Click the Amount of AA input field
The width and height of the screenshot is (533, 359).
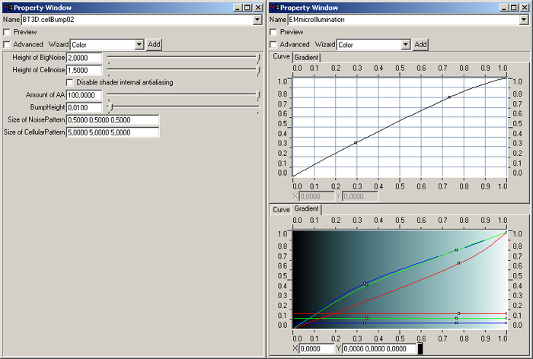pos(84,95)
